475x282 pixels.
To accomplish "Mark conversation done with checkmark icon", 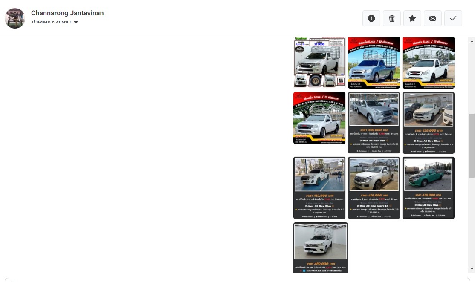I will (x=453, y=18).
